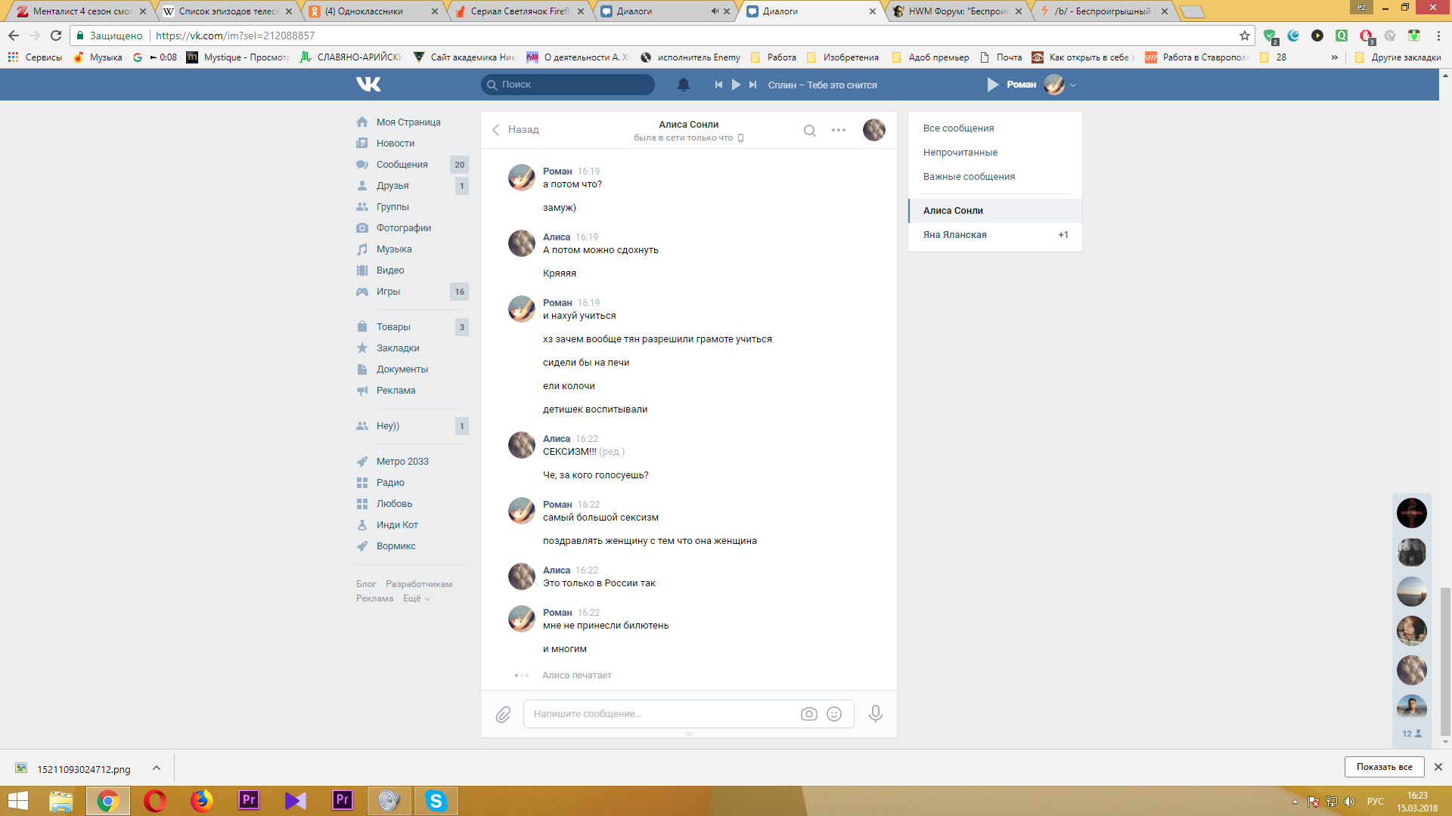The image size is (1452, 816).
Task: Open the emoji smiley picker
Action: click(x=834, y=714)
